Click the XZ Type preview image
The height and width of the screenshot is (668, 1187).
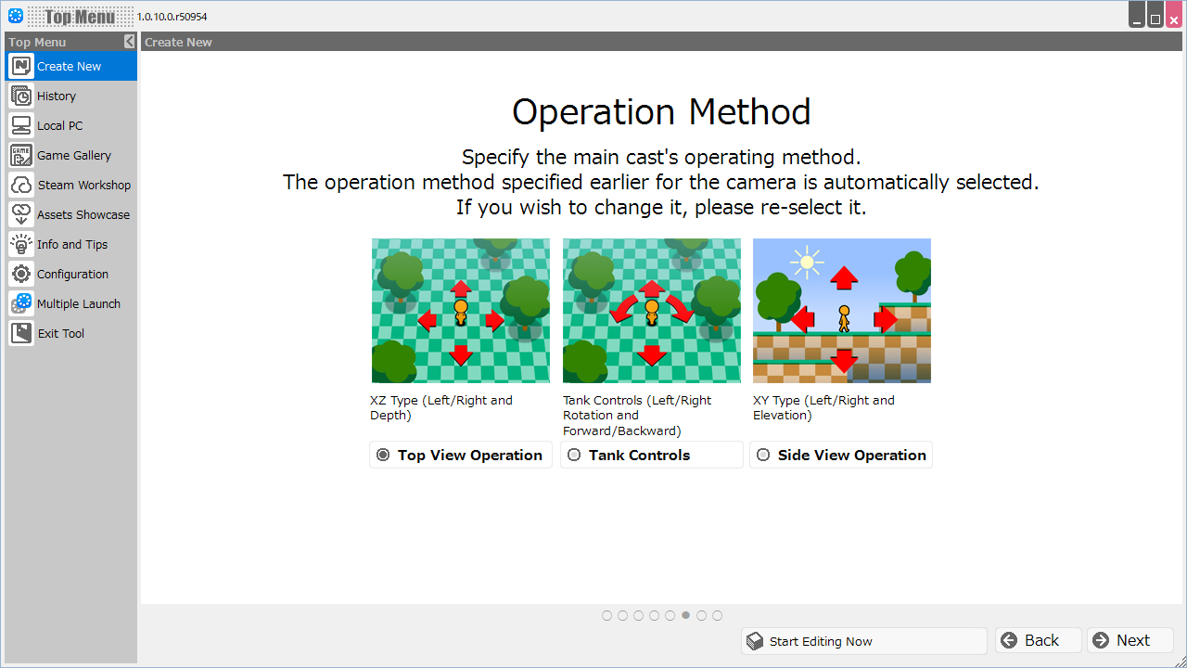tap(460, 311)
